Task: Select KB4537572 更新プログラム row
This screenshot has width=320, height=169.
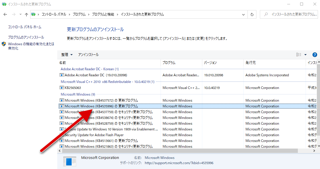Action: coord(187,100)
